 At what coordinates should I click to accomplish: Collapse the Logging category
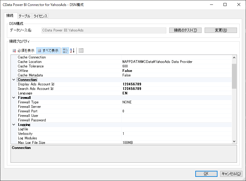pyautogui.click(x=13, y=125)
